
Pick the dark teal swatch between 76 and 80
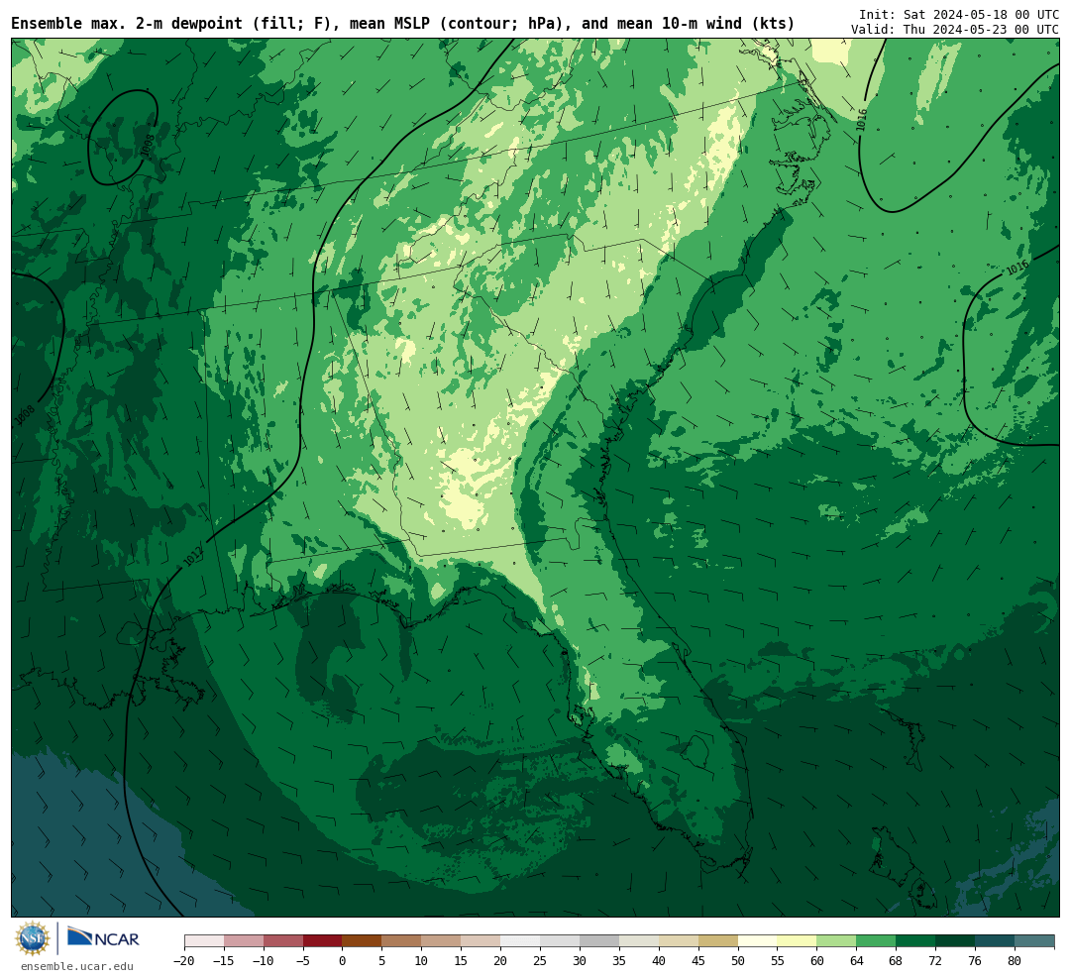point(995,941)
